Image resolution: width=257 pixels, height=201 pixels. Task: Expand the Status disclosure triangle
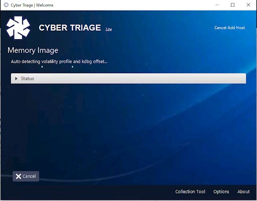(x=16, y=79)
